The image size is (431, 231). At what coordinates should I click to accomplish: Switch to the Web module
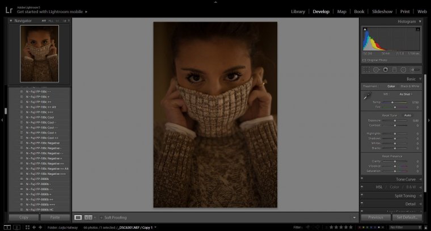(422, 11)
